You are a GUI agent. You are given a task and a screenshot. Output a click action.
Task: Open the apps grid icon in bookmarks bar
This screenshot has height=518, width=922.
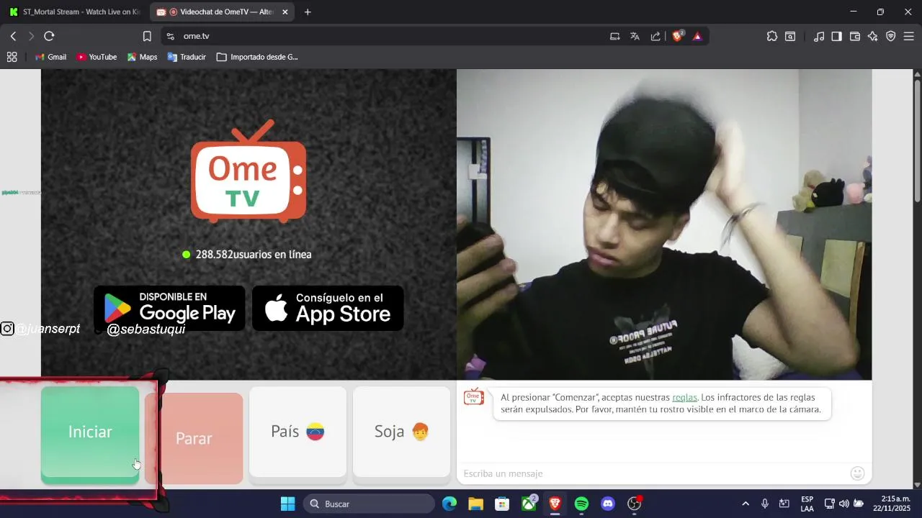(12, 57)
